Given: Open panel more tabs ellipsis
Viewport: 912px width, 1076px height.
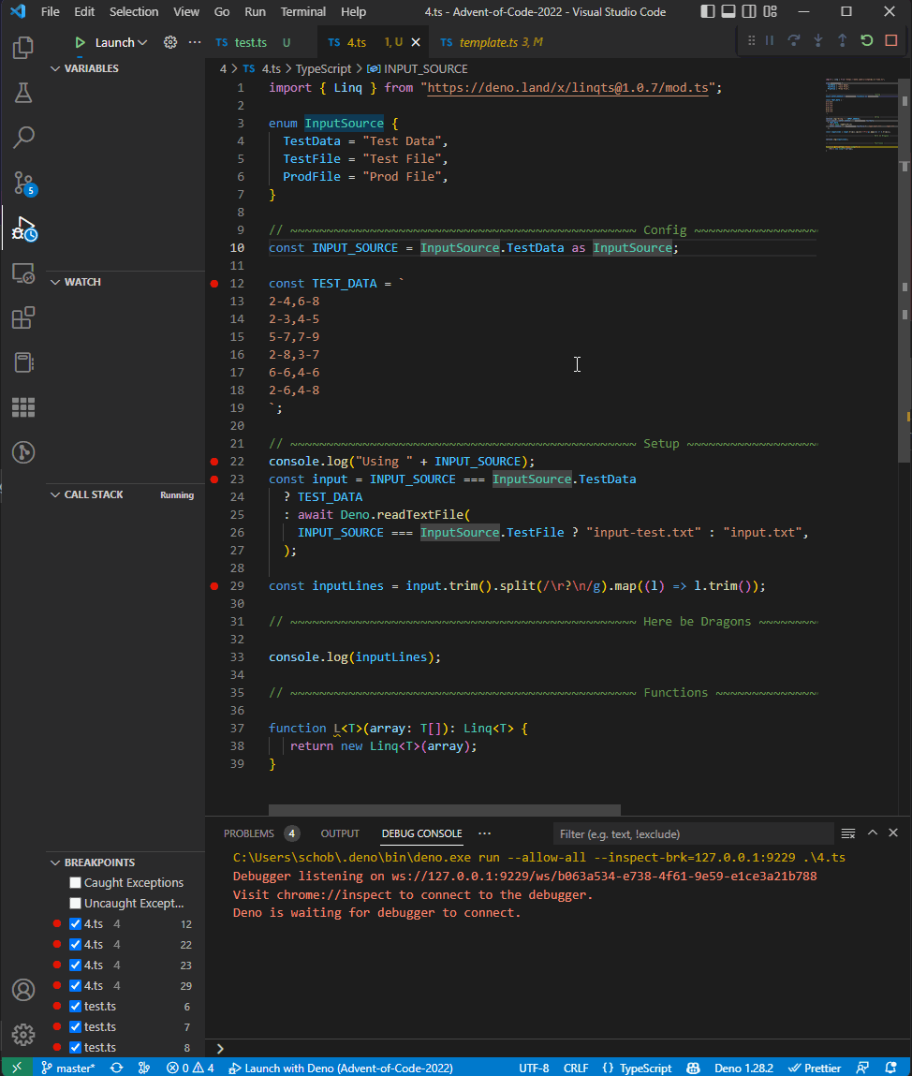Looking at the screenshot, I should tap(484, 833).
